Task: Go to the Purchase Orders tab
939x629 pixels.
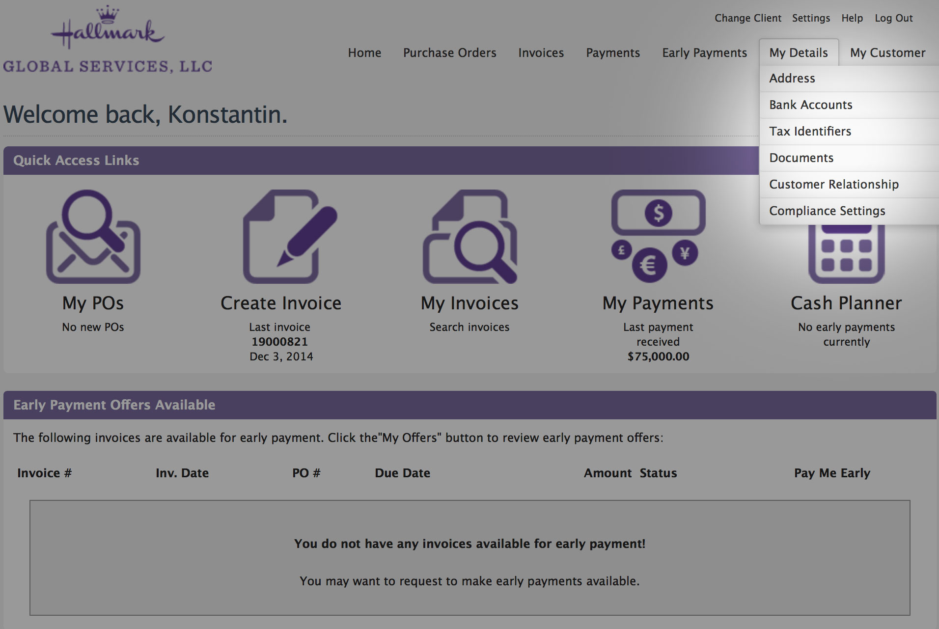Action: pyautogui.click(x=449, y=53)
